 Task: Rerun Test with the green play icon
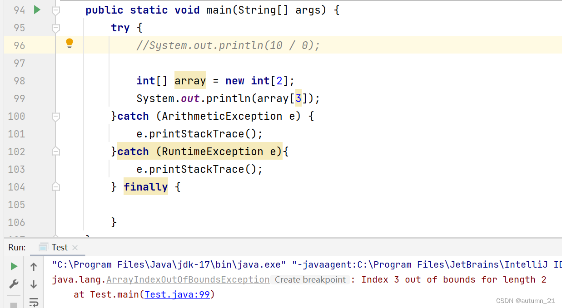point(14,266)
